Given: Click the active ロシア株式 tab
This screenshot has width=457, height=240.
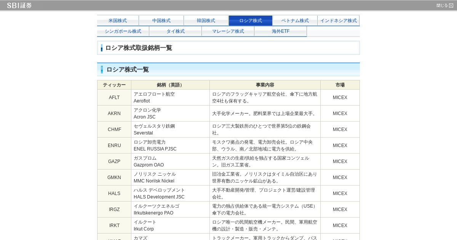Looking at the screenshot, I should point(251,21).
